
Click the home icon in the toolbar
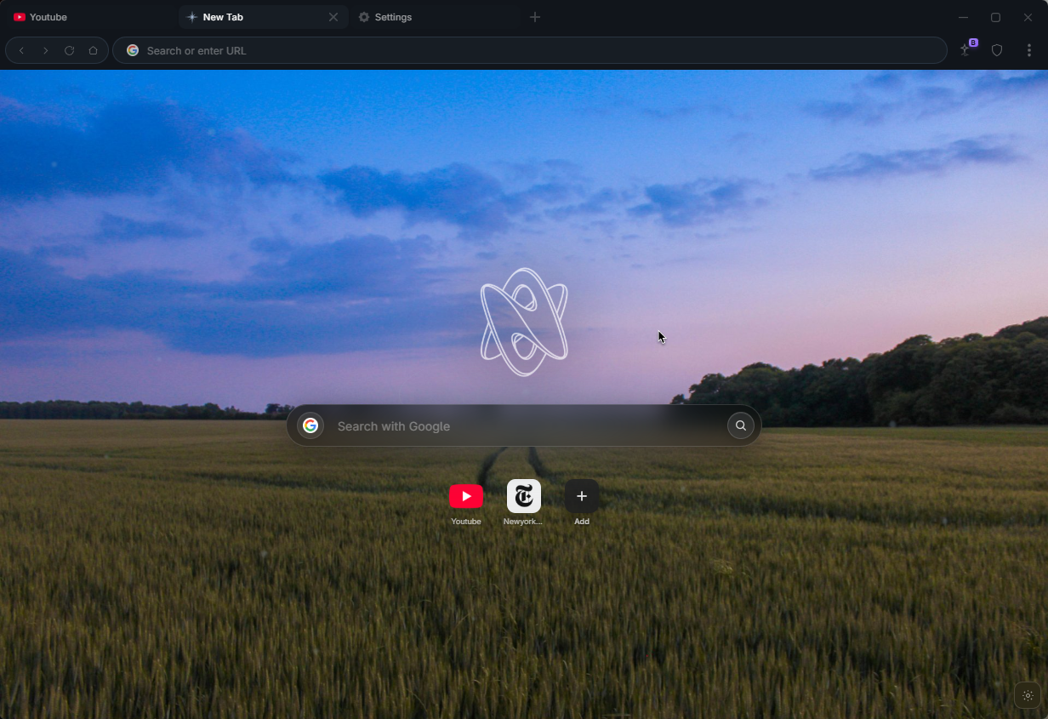[93, 50]
